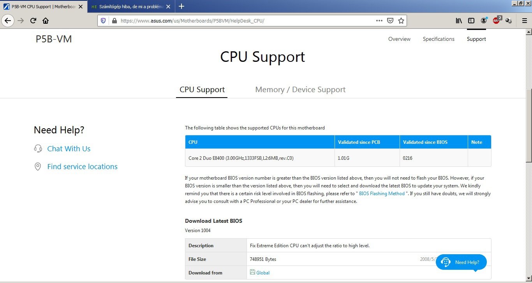The height and width of the screenshot is (283, 532).
Task: Select the second browser tab Számítógép hiba
Action: pos(131,6)
